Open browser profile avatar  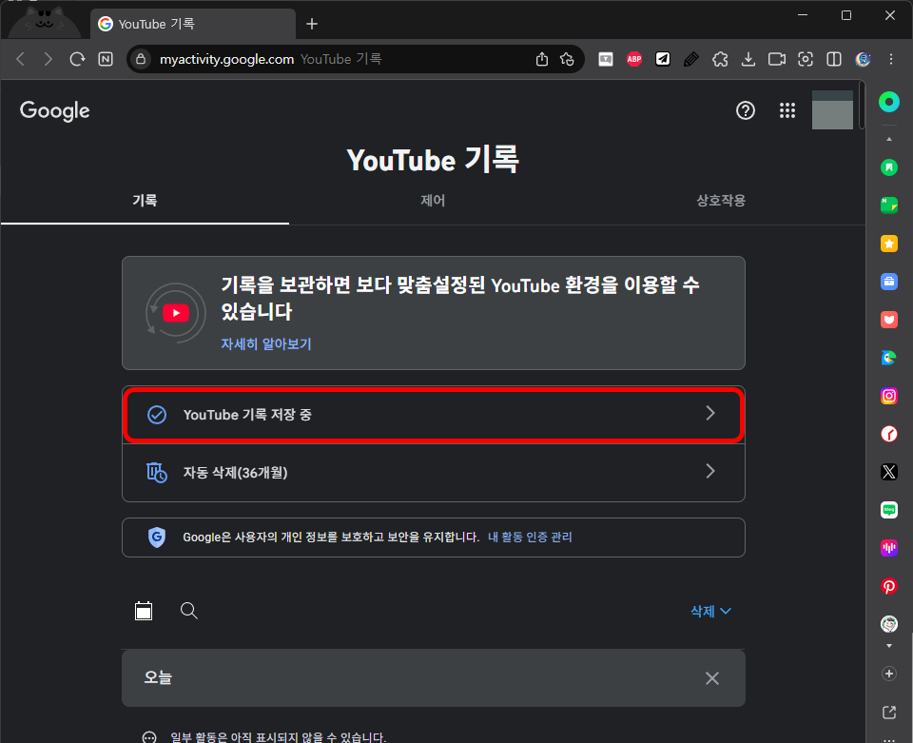point(863,59)
